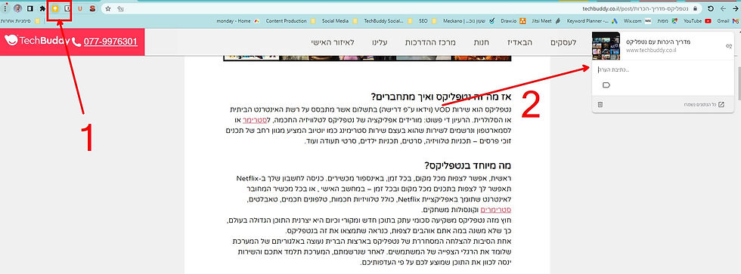Click heading אז מה זה נטפליקס ואיך מתחברים
The height and width of the screenshot is (274, 741).
(442, 97)
